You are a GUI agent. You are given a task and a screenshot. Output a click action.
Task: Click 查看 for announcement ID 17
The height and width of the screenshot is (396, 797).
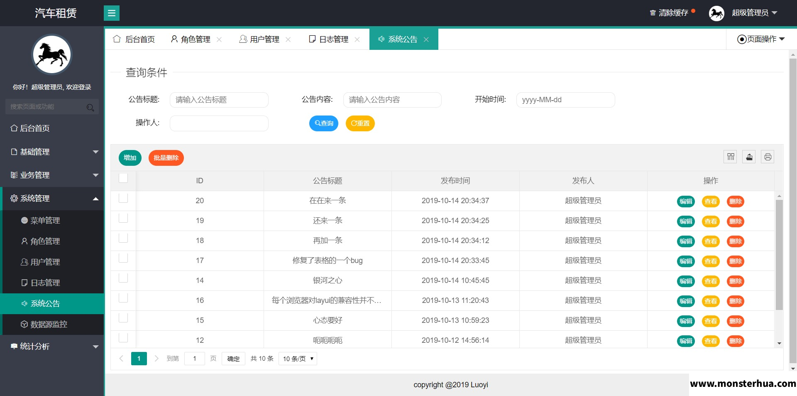point(711,261)
